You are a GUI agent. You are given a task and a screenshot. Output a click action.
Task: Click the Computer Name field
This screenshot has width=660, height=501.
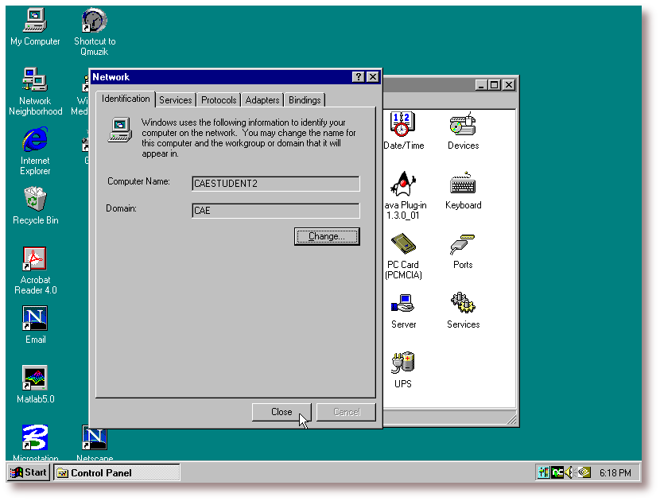coord(275,184)
